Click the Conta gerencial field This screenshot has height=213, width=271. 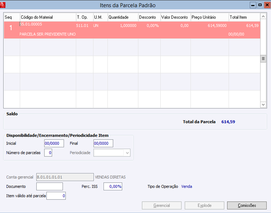click(65, 177)
